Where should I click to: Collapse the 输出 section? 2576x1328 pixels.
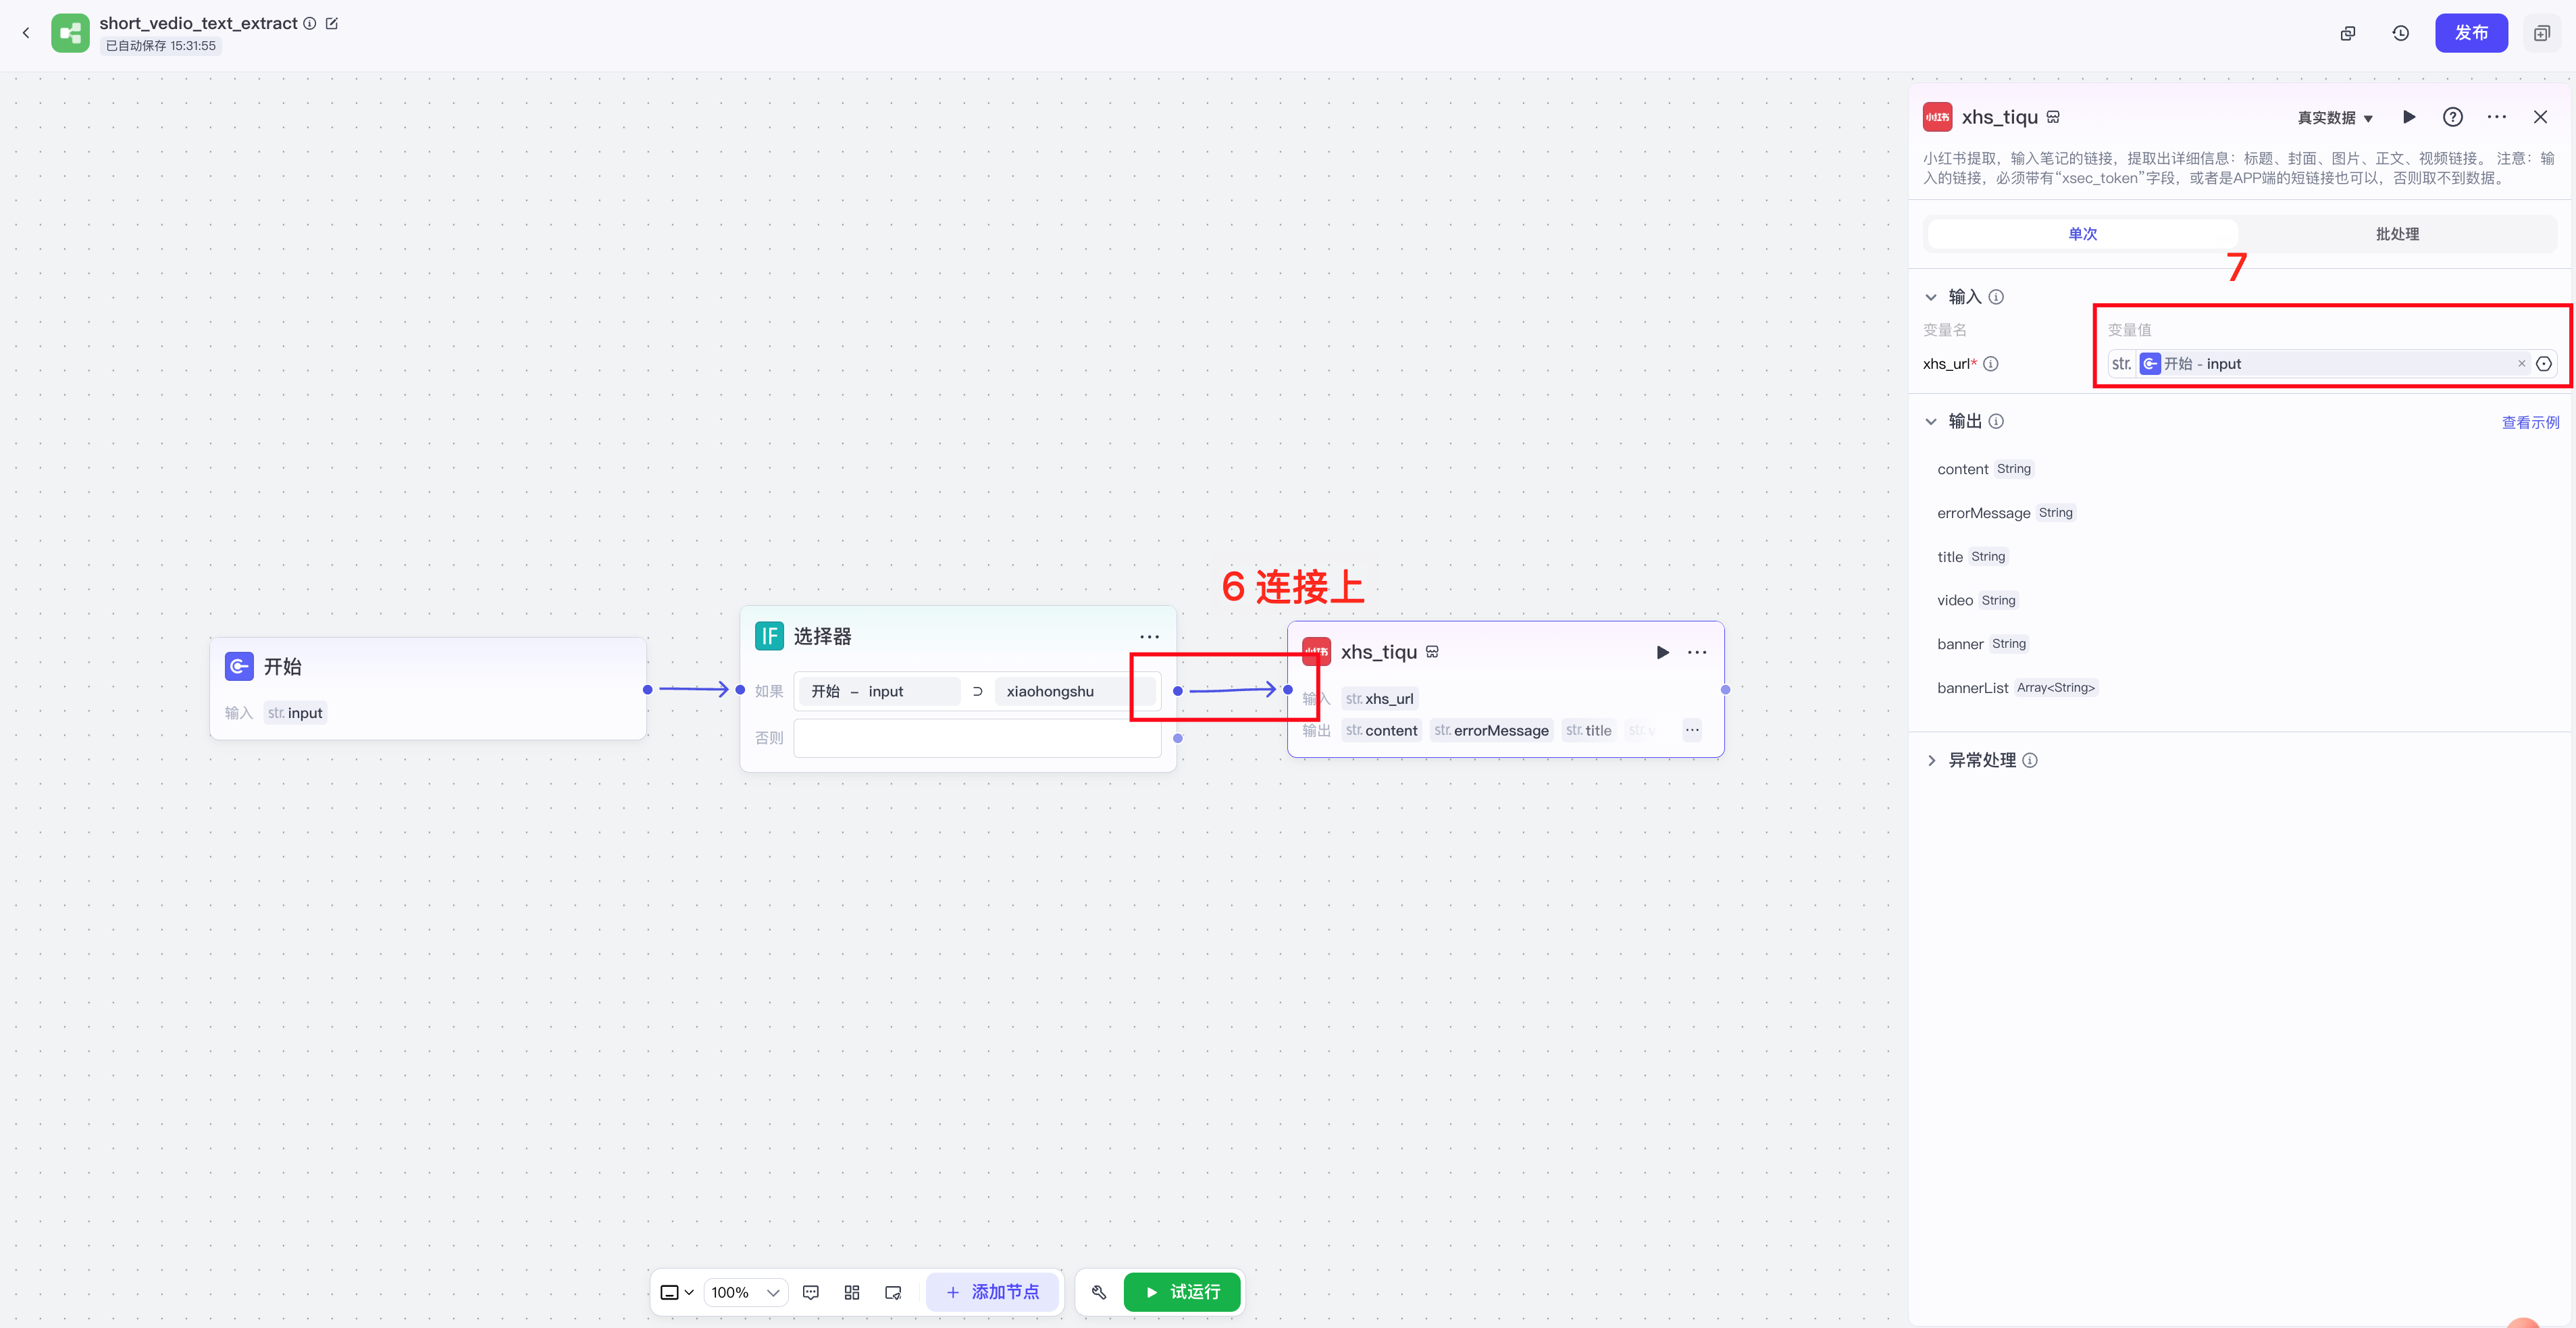click(1931, 421)
